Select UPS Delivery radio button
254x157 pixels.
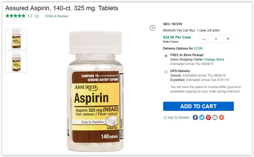(166, 72)
